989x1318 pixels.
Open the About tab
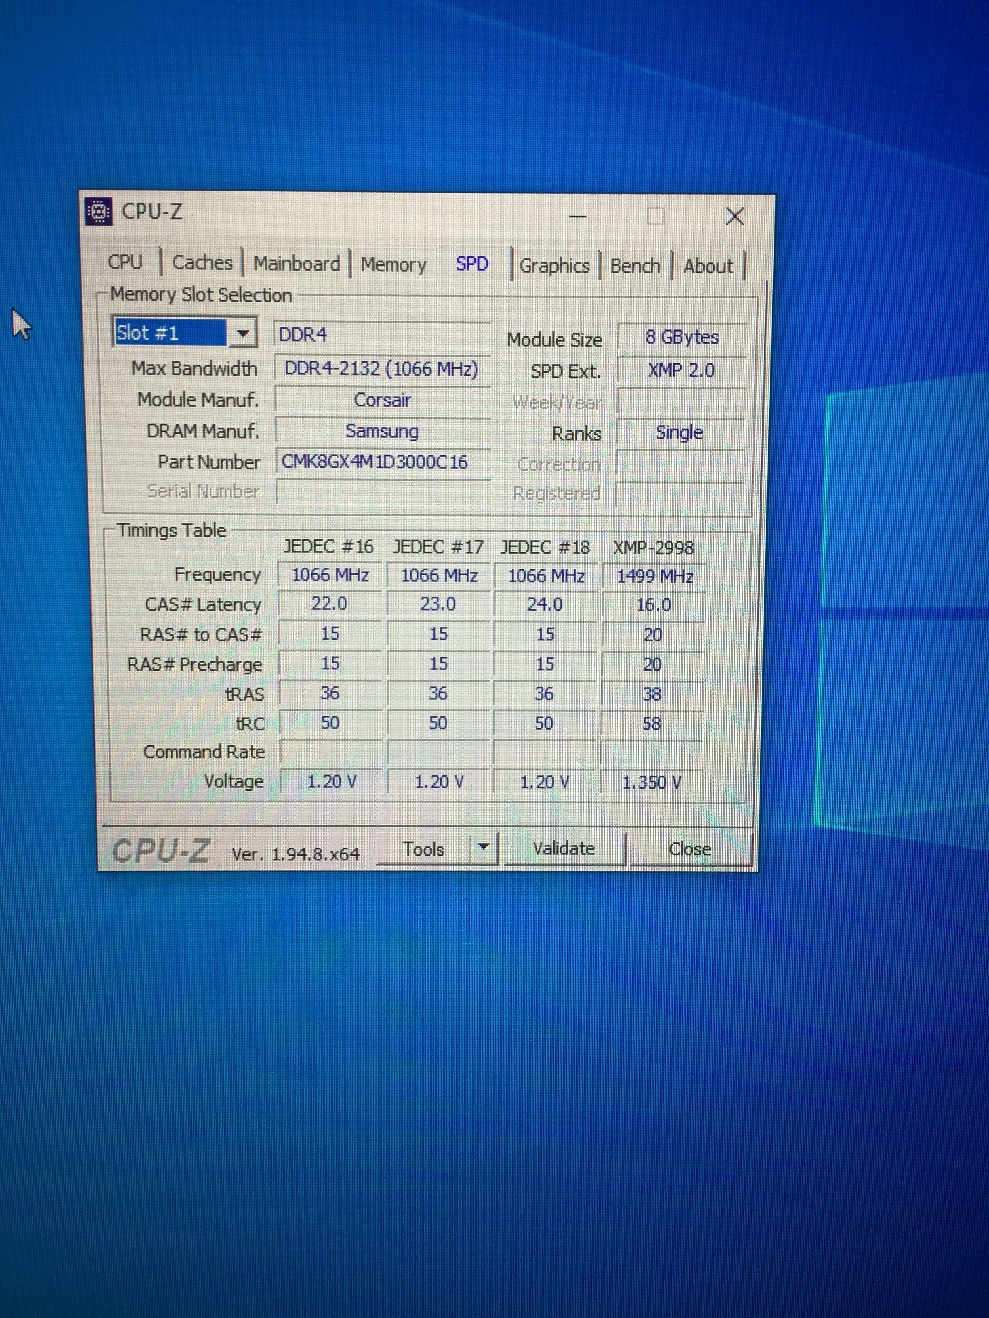coord(708,267)
